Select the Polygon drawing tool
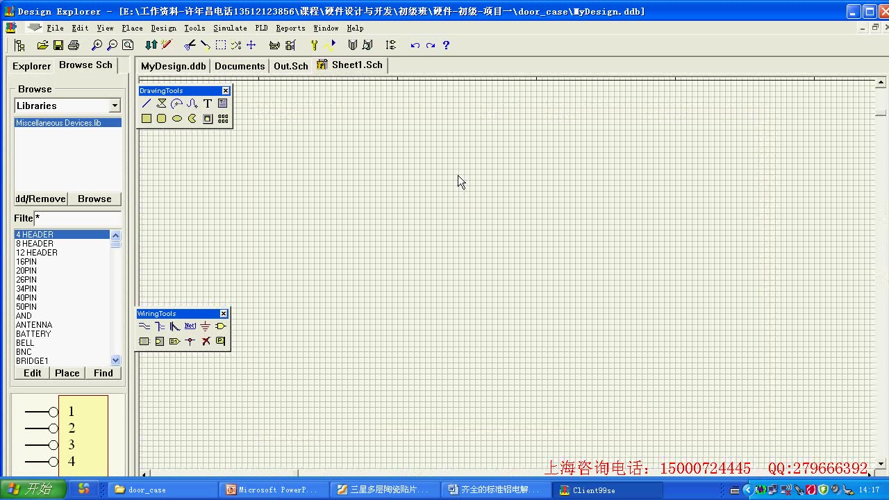 click(x=162, y=103)
